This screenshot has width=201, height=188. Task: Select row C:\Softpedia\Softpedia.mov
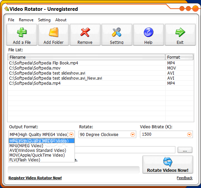tap(100, 68)
